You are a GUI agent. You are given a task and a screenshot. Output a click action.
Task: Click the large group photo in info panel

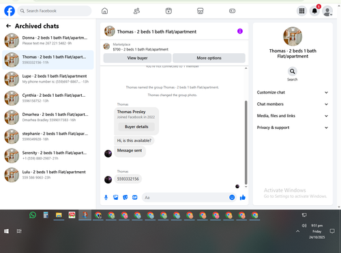293,36
